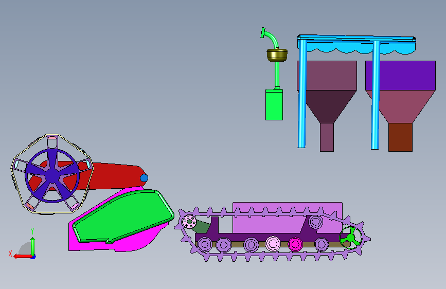Select the mauve upper box of left hopper
Image resolution: width=446 pixels, height=289 pixels.
[x=330, y=76]
